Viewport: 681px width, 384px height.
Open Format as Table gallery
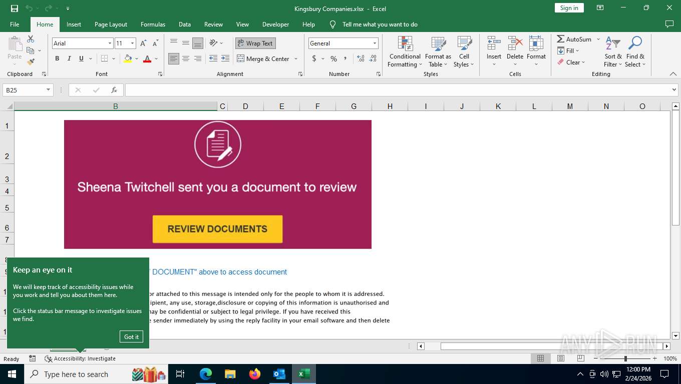click(438, 52)
